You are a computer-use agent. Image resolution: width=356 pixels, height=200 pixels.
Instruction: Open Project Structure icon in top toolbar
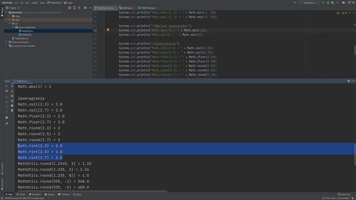[350, 3]
